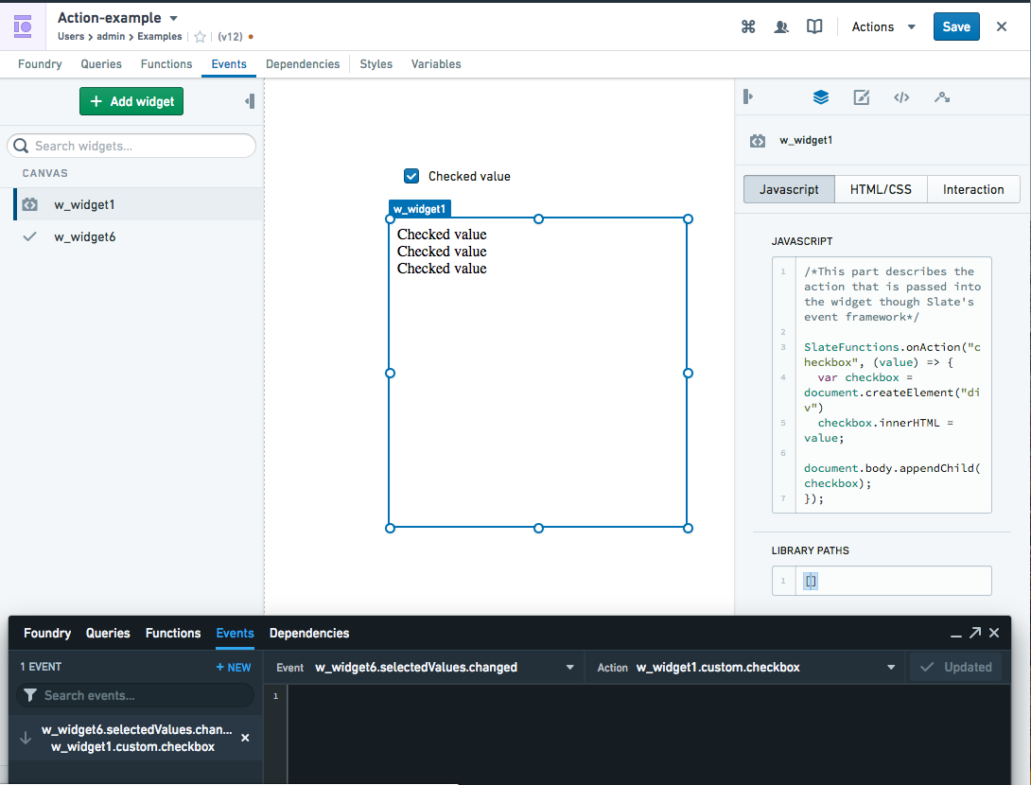
Task: Collapse the left widget list panel
Action: (x=250, y=101)
